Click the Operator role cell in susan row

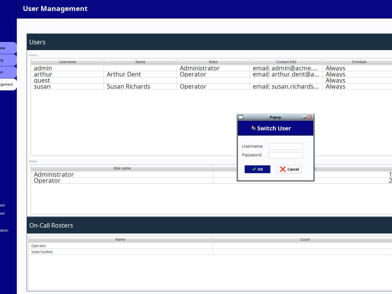[x=213, y=87]
